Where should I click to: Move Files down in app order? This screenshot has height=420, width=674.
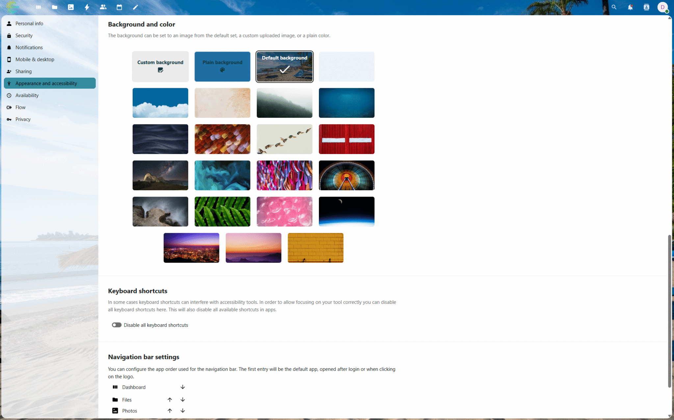pyautogui.click(x=183, y=400)
